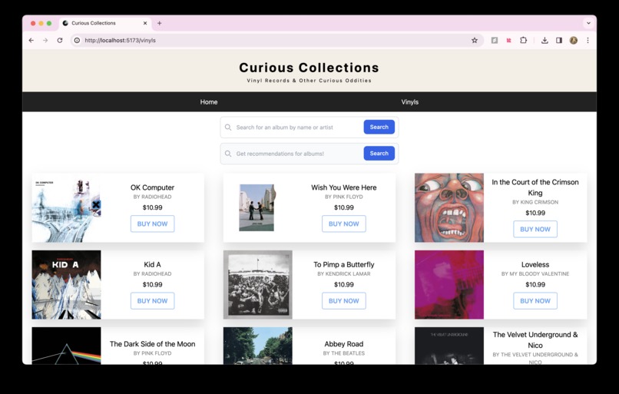Click BUY NOW for Wish You Were Here
Viewport: 619px width, 394px height.
pyautogui.click(x=344, y=223)
